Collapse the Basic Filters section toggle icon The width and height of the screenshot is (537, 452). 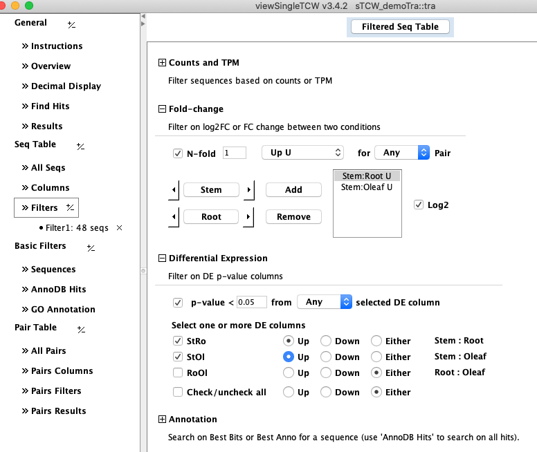pyautogui.click(x=91, y=248)
